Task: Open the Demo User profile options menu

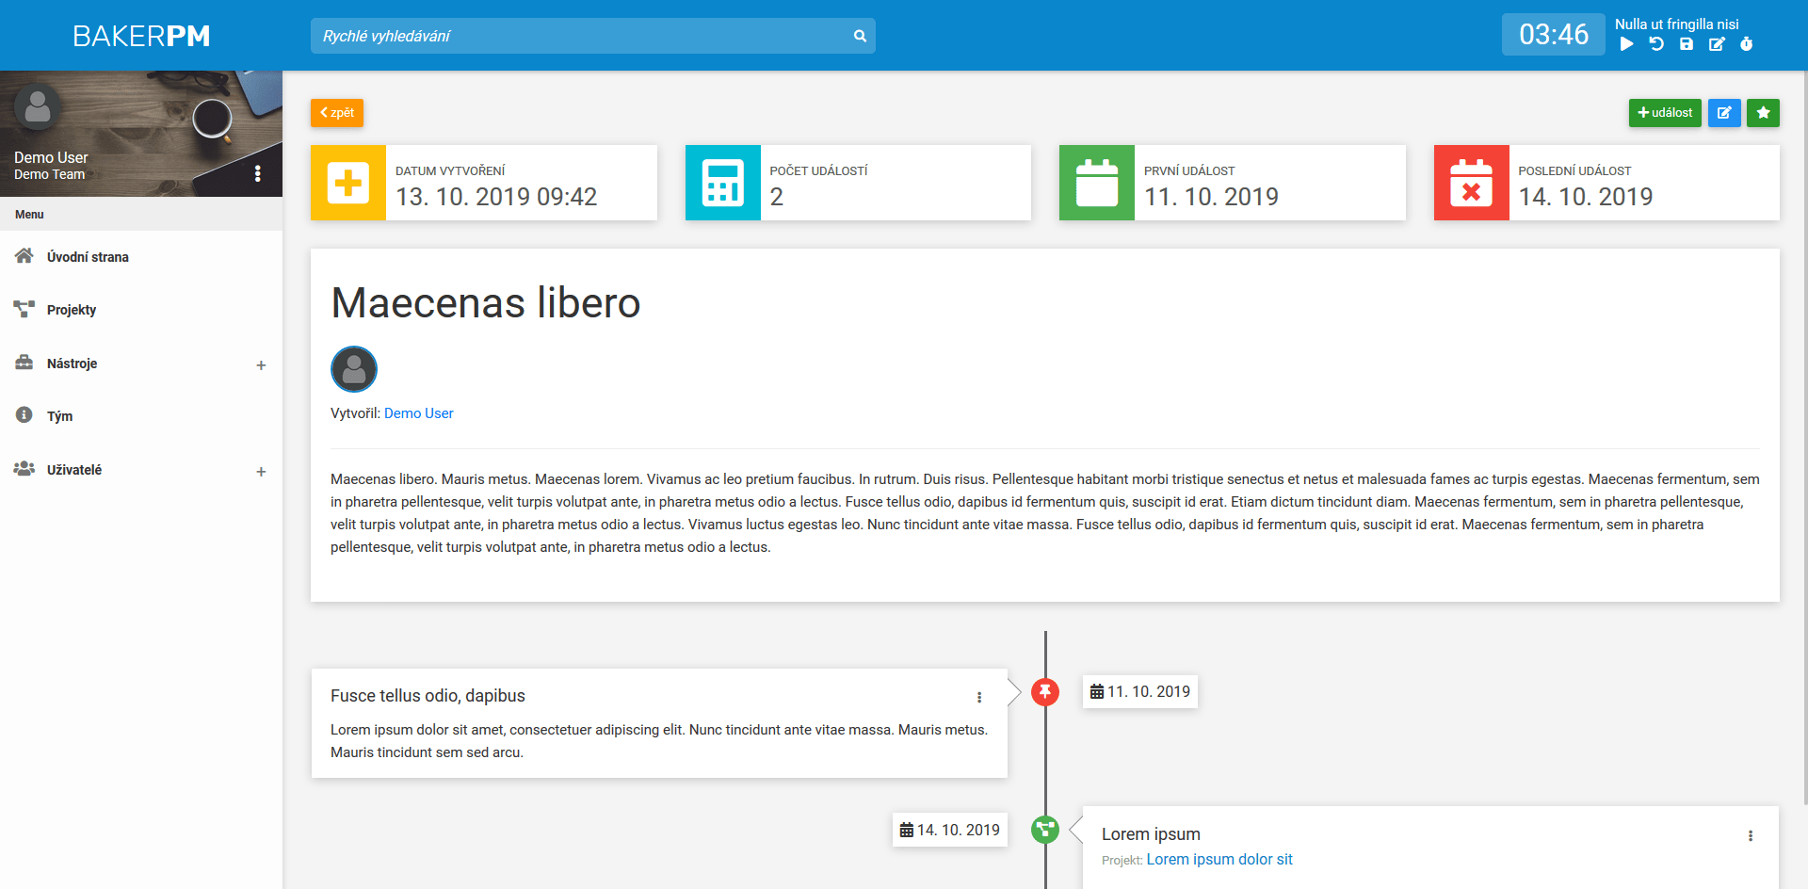Action: (258, 174)
